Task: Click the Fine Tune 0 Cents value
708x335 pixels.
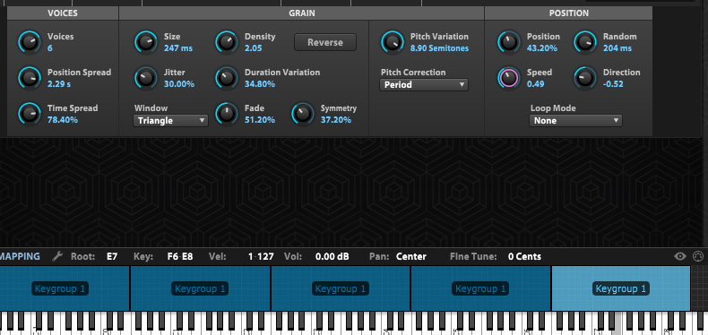Action: point(524,256)
